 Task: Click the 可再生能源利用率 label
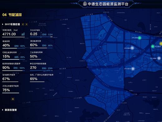(10, 53)
